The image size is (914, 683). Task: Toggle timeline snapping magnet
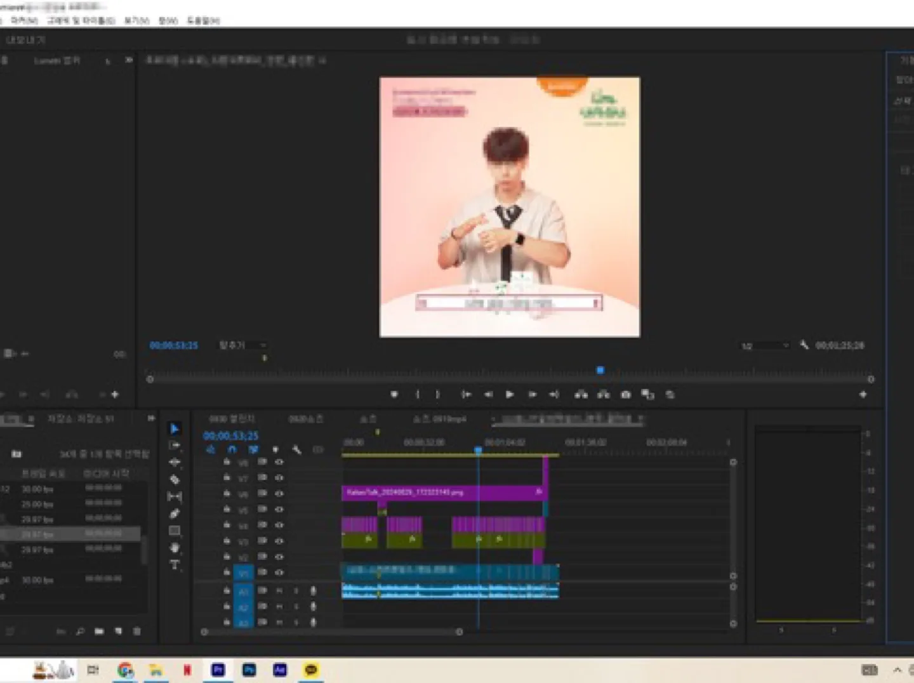coord(232,449)
